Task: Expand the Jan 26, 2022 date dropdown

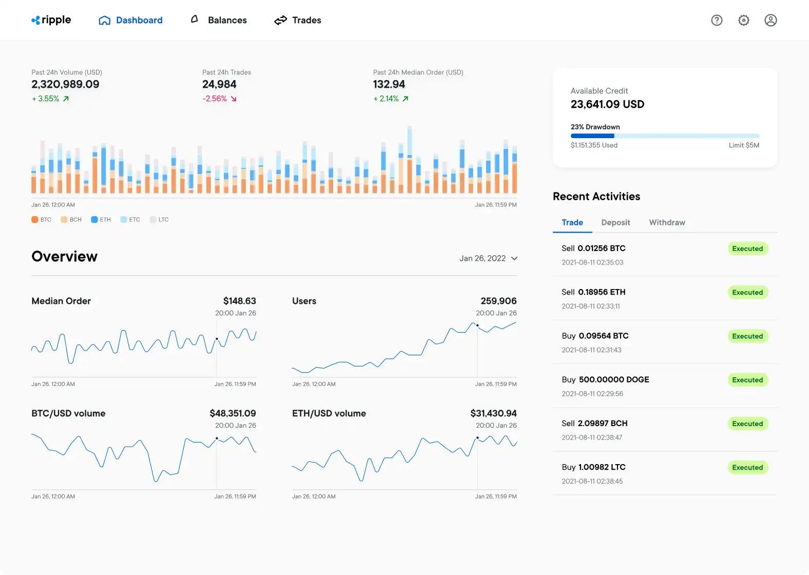Action: click(483, 258)
